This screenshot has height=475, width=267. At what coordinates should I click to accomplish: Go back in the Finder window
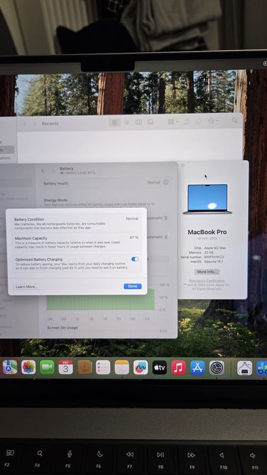pos(25,123)
